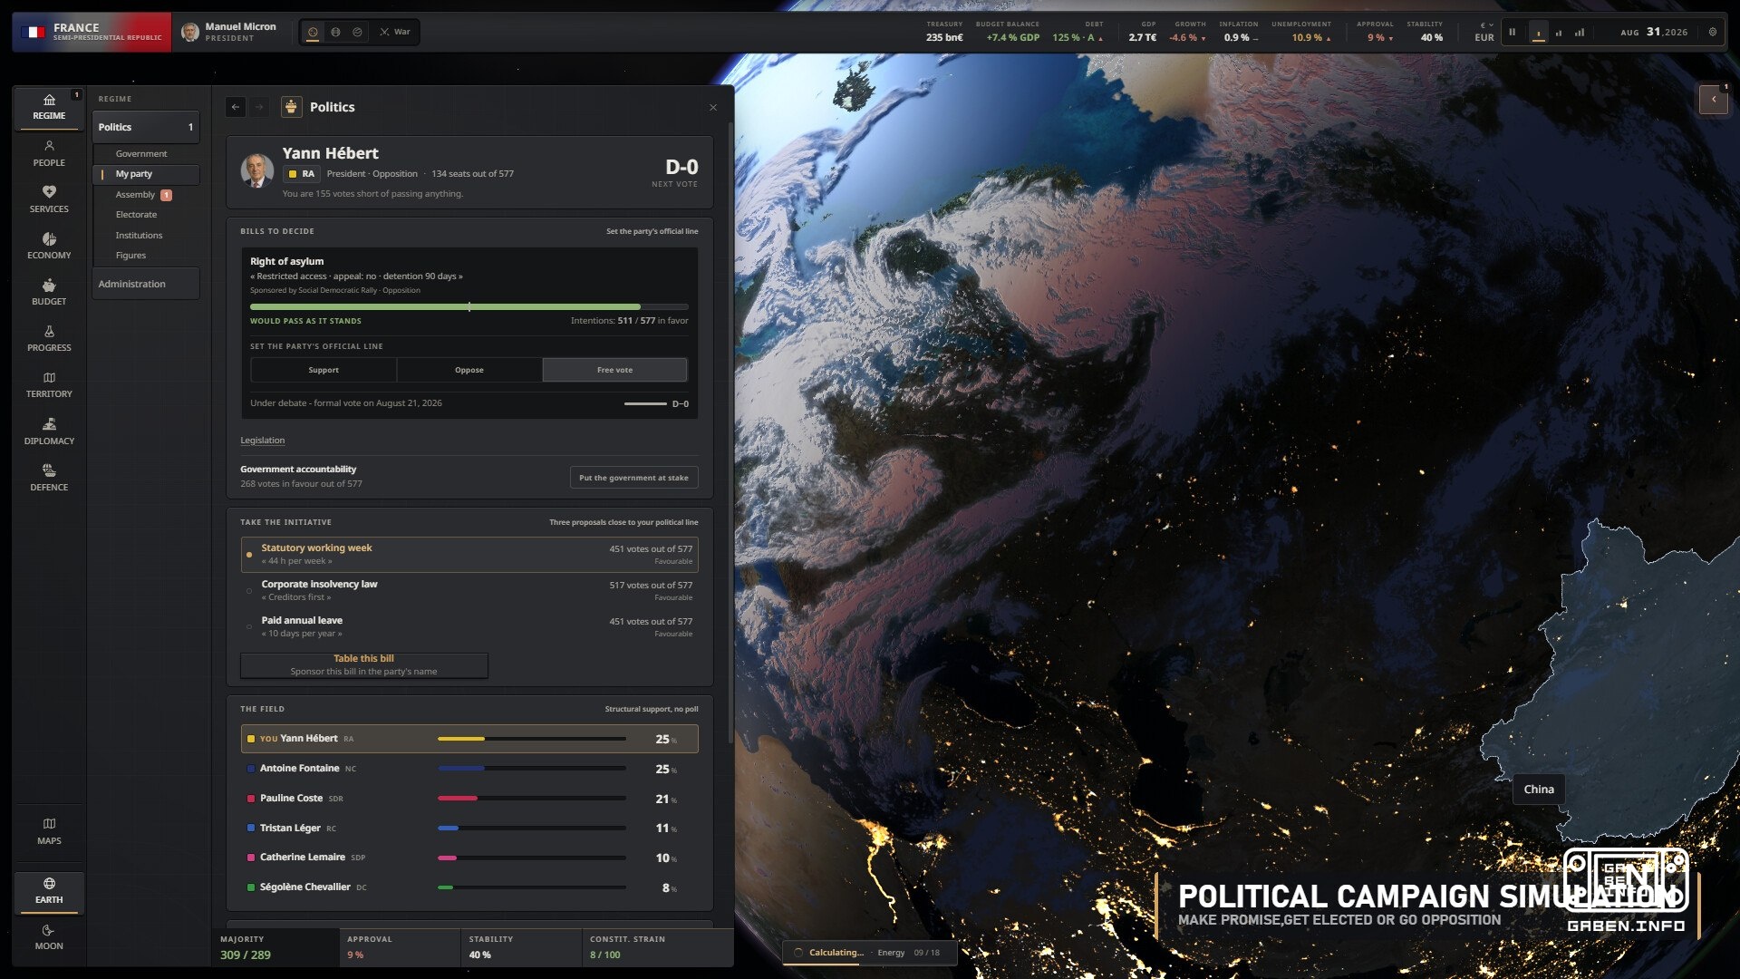Image resolution: width=1740 pixels, height=979 pixels.
Task: Select the Corporate insolvency law proposal
Action: 469,590
